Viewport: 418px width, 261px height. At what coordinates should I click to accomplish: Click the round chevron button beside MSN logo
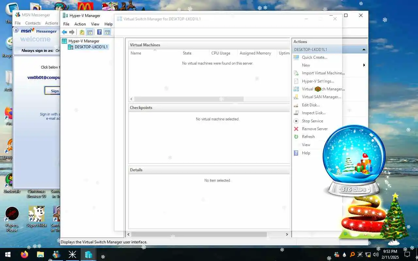(16, 30)
